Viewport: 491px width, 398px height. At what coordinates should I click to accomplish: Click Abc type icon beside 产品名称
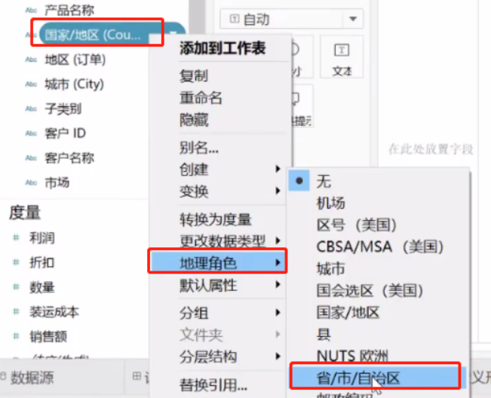[31, 11]
